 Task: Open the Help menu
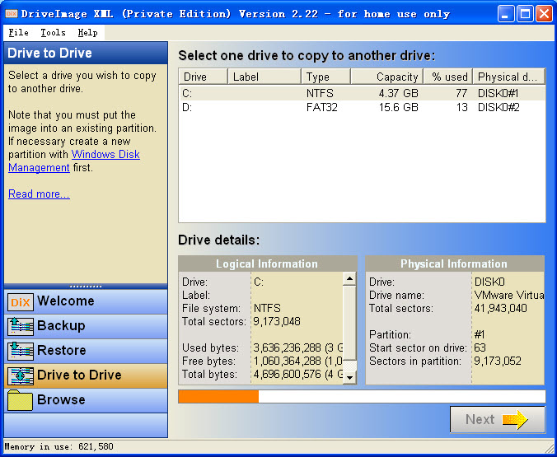pos(87,33)
